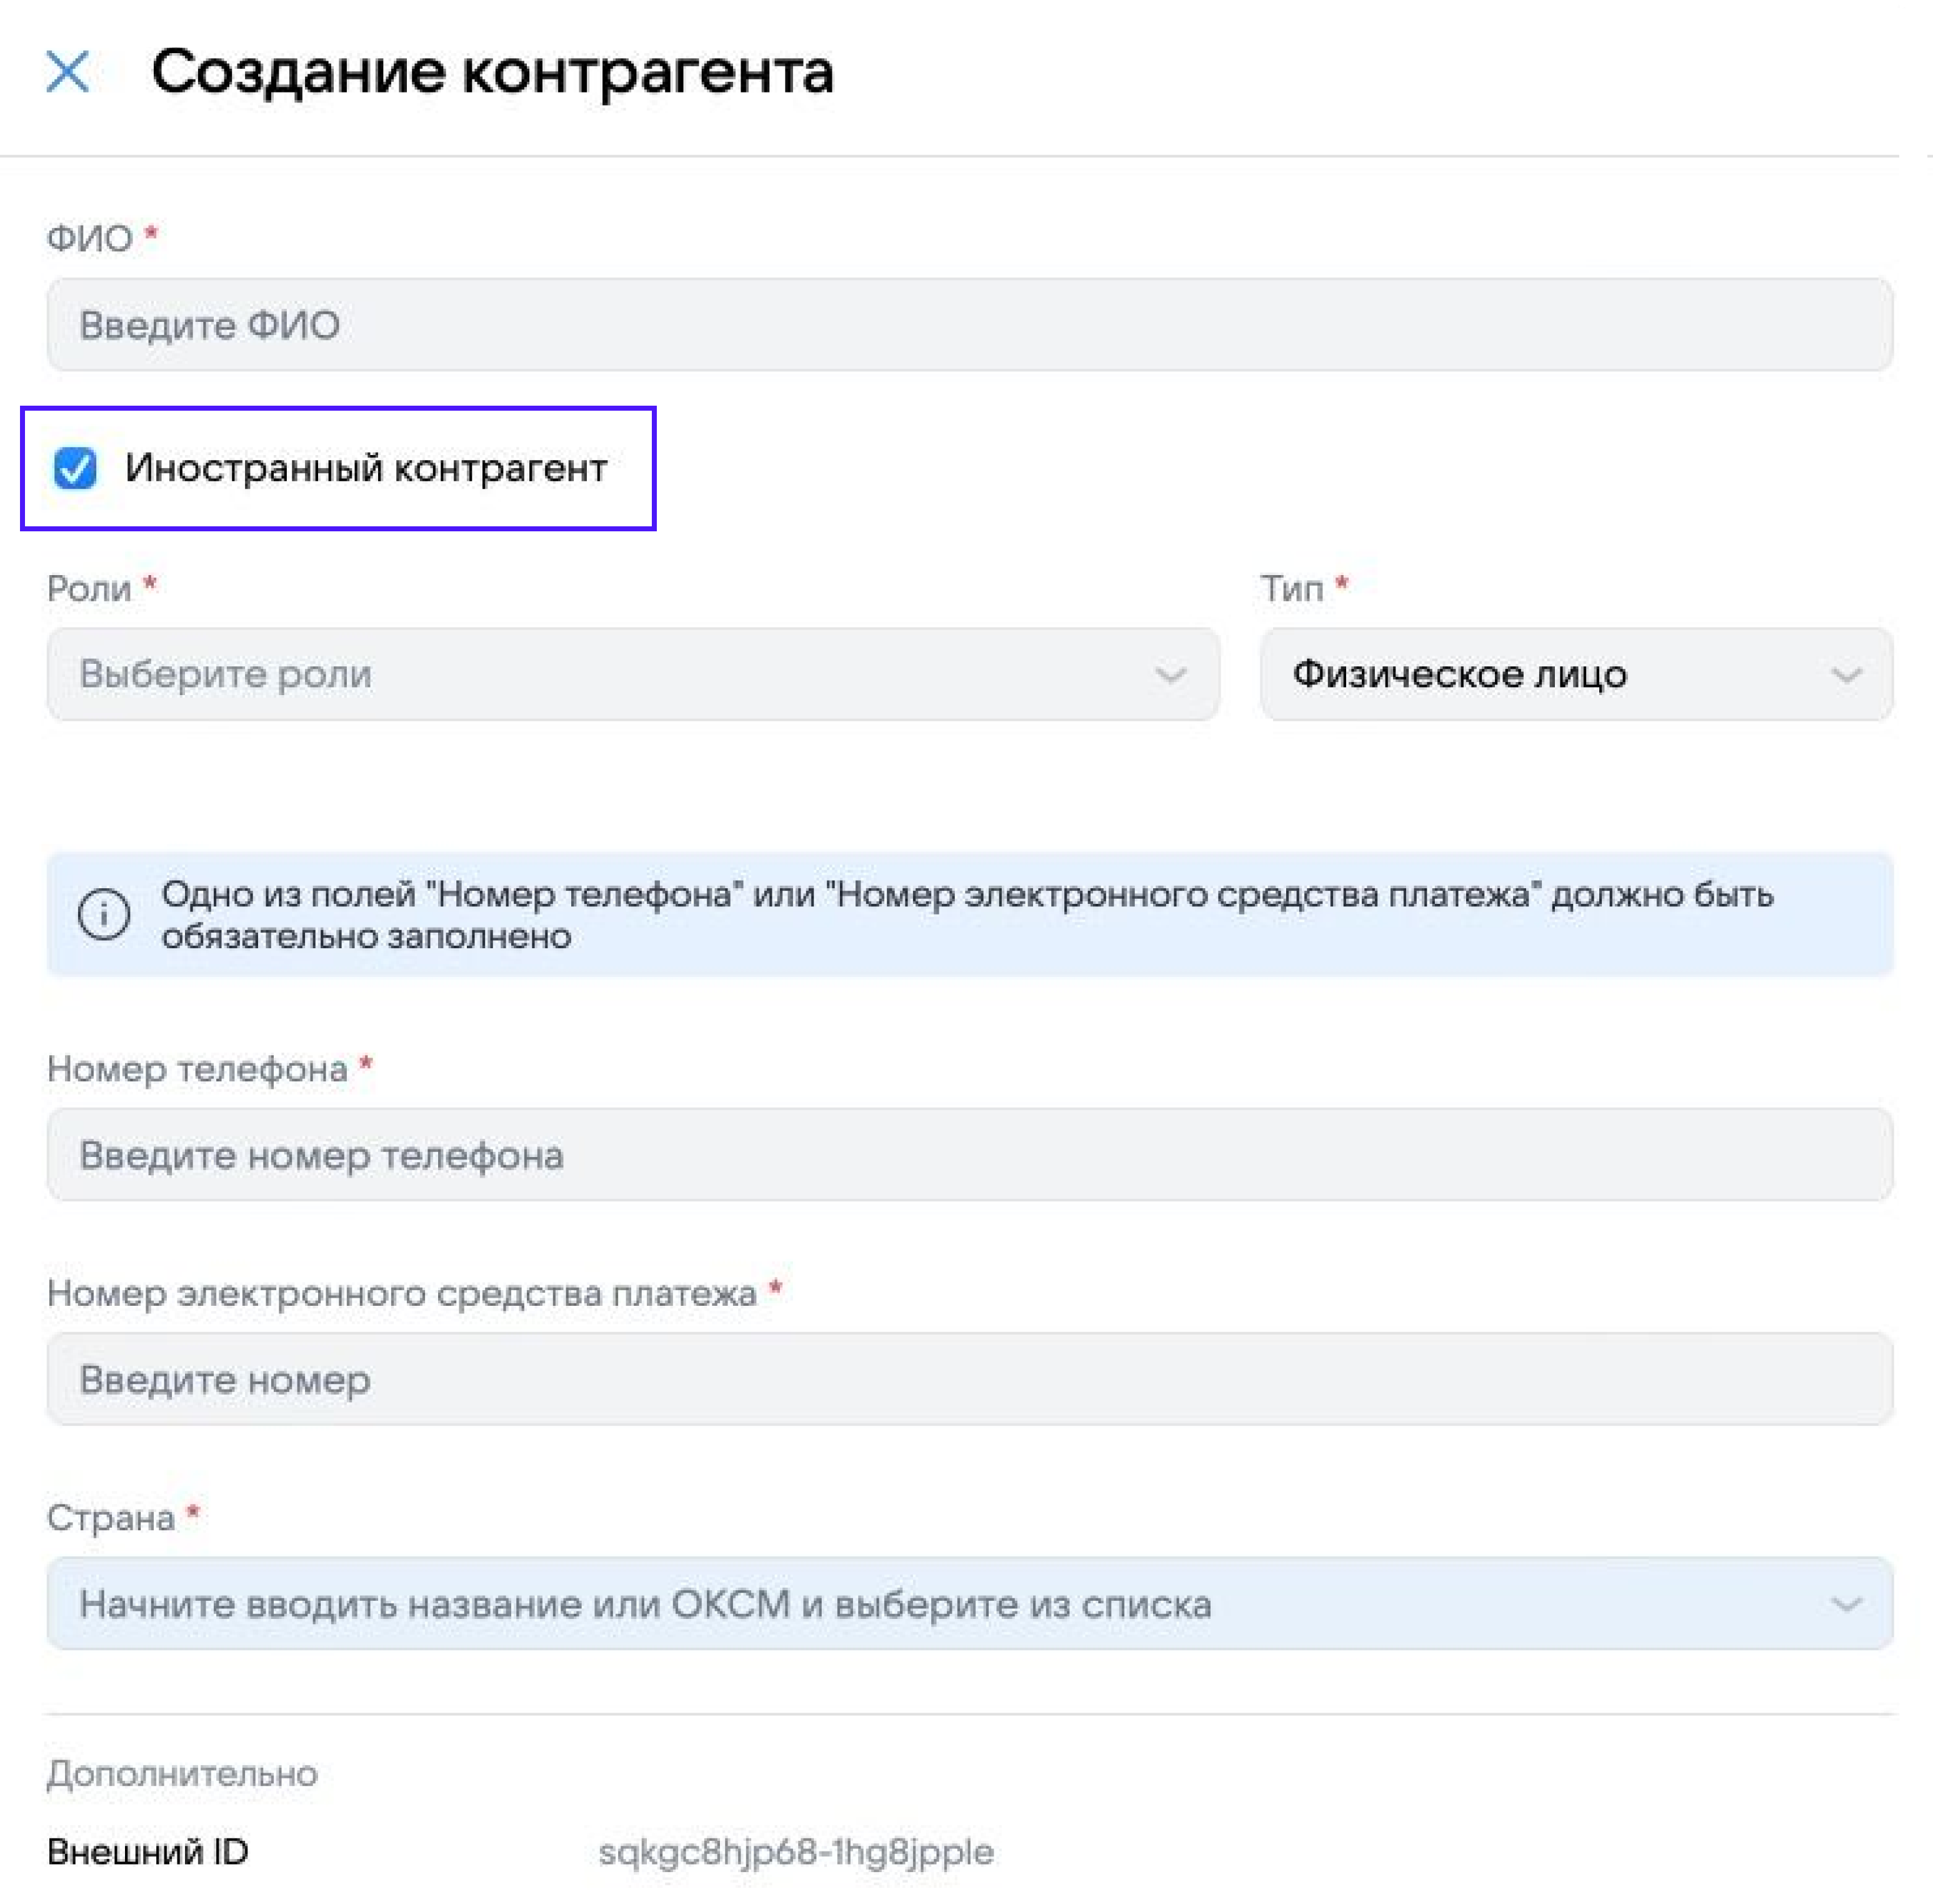Close the Создание контрагента dialog
The height and width of the screenshot is (1904, 1933).
[x=68, y=72]
